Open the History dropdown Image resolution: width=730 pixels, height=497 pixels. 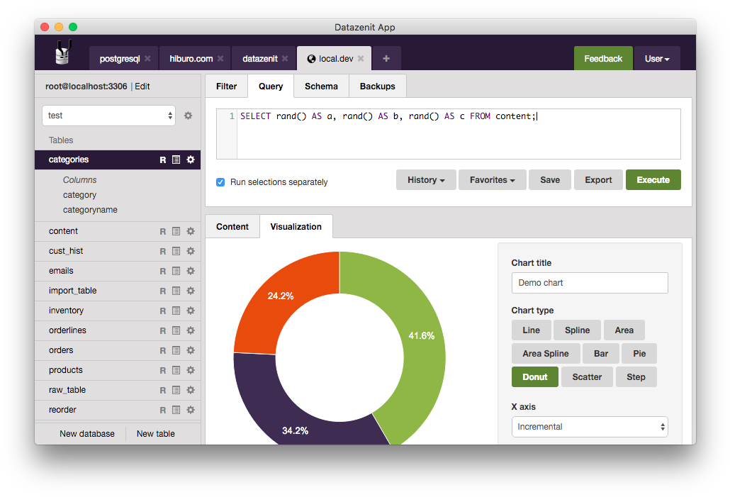pyautogui.click(x=425, y=179)
